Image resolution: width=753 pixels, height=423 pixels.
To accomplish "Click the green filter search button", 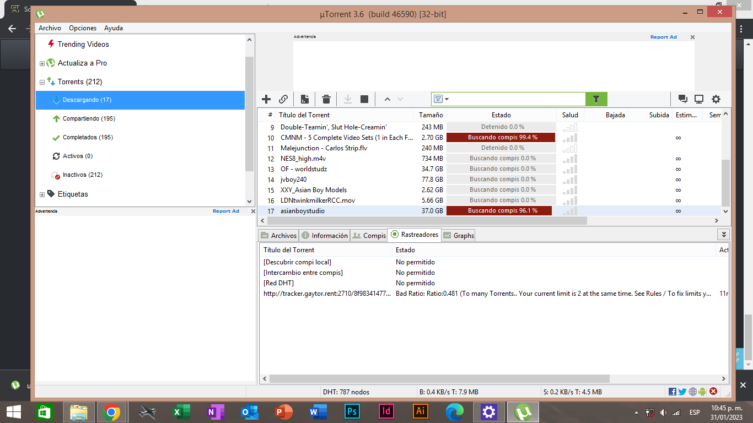I will pos(596,99).
